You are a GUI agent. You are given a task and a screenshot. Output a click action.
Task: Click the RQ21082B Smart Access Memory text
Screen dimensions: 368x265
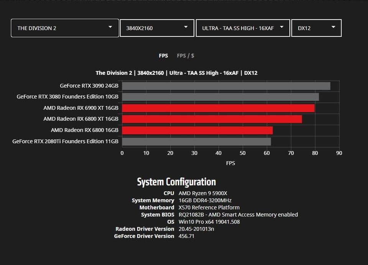click(x=238, y=214)
